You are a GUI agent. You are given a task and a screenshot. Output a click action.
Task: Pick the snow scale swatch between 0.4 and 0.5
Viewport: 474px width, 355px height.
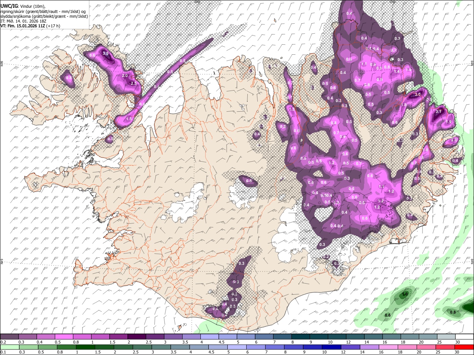[x=46, y=337]
